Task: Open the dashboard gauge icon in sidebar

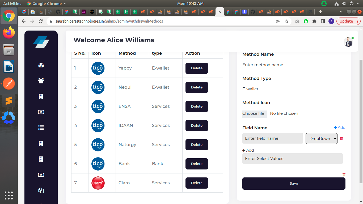Action: click(x=41, y=65)
